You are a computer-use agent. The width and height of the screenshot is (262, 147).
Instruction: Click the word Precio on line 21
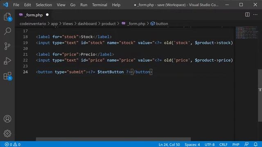pos(88,54)
